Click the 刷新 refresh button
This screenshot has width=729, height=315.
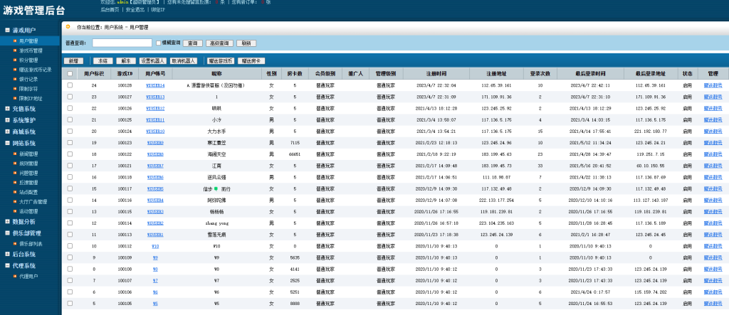246,43
